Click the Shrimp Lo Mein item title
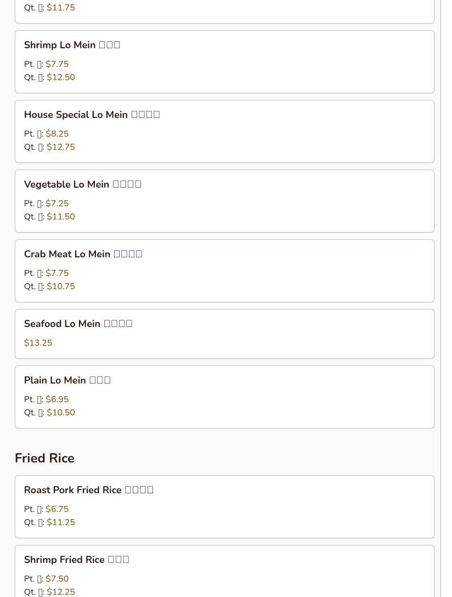 (x=72, y=45)
